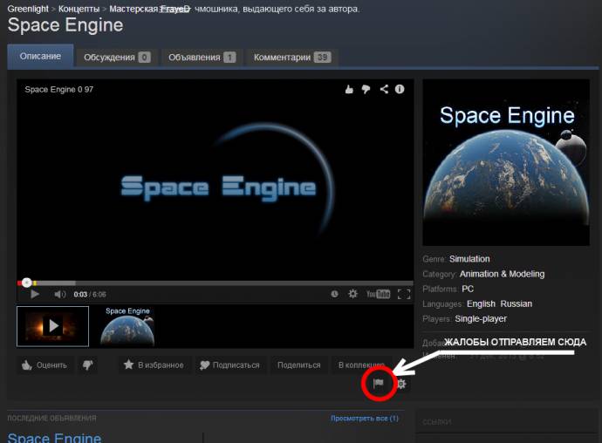Click the report flag icon
This screenshot has height=443, width=602.
pos(379,383)
